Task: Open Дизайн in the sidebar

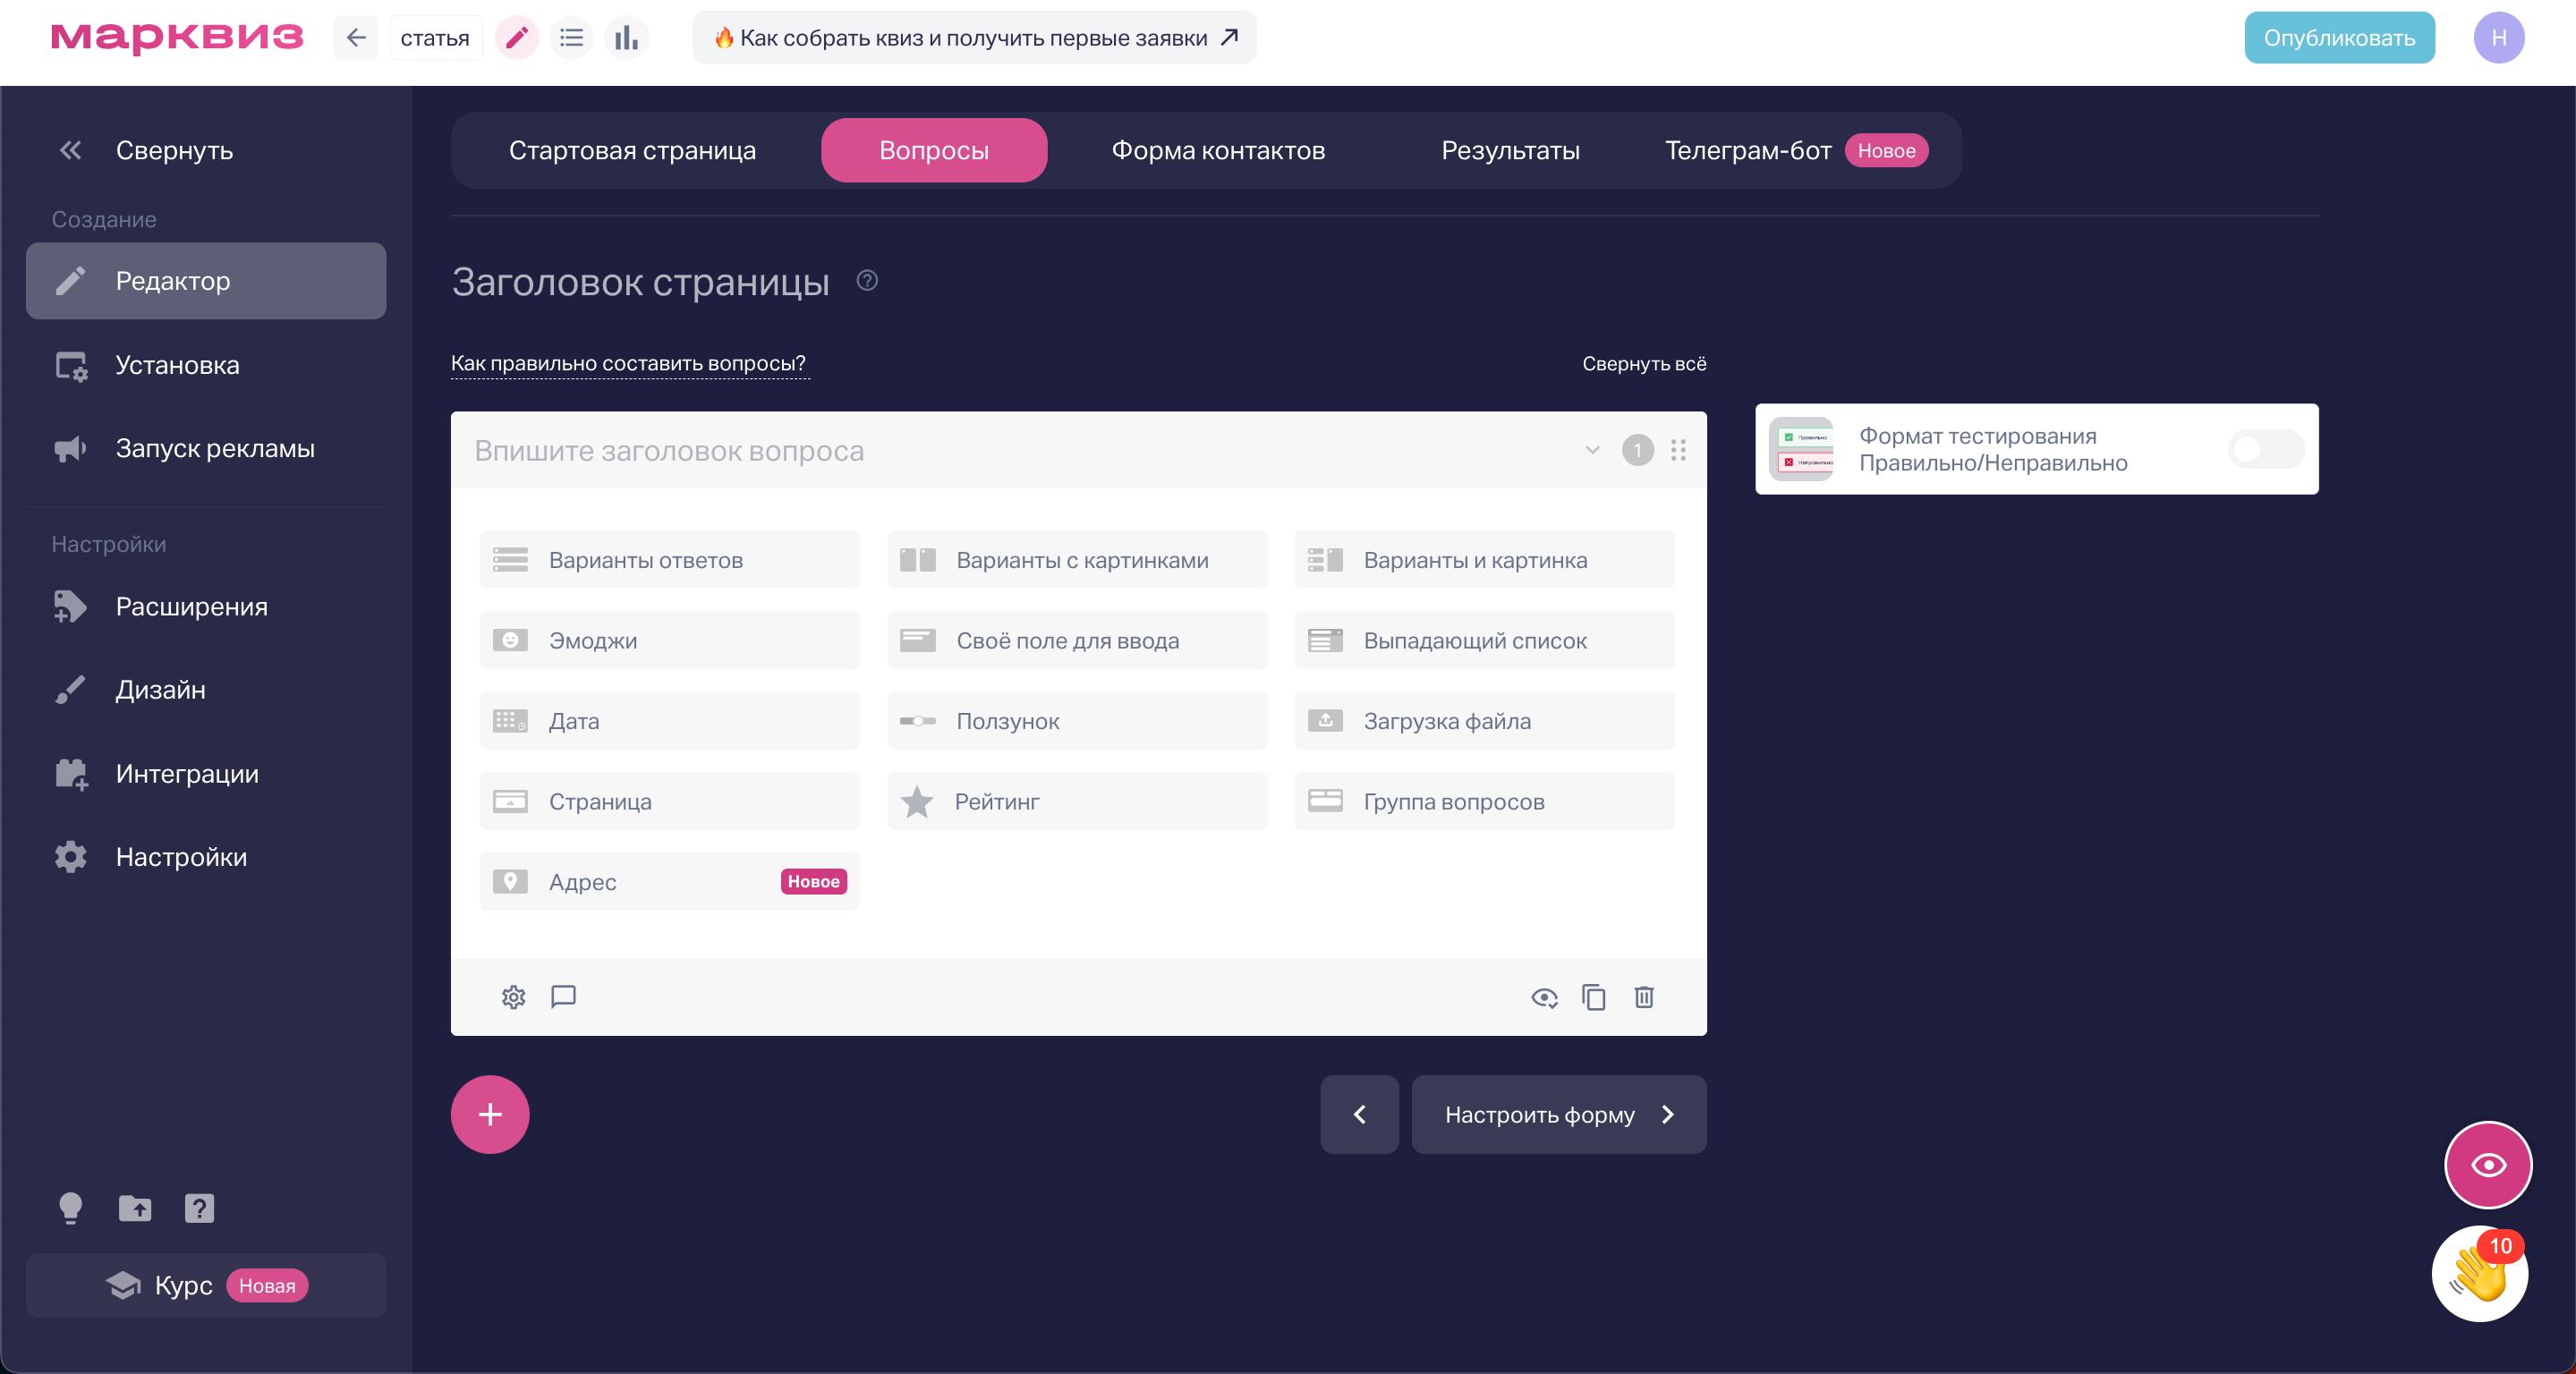Action: point(206,690)
